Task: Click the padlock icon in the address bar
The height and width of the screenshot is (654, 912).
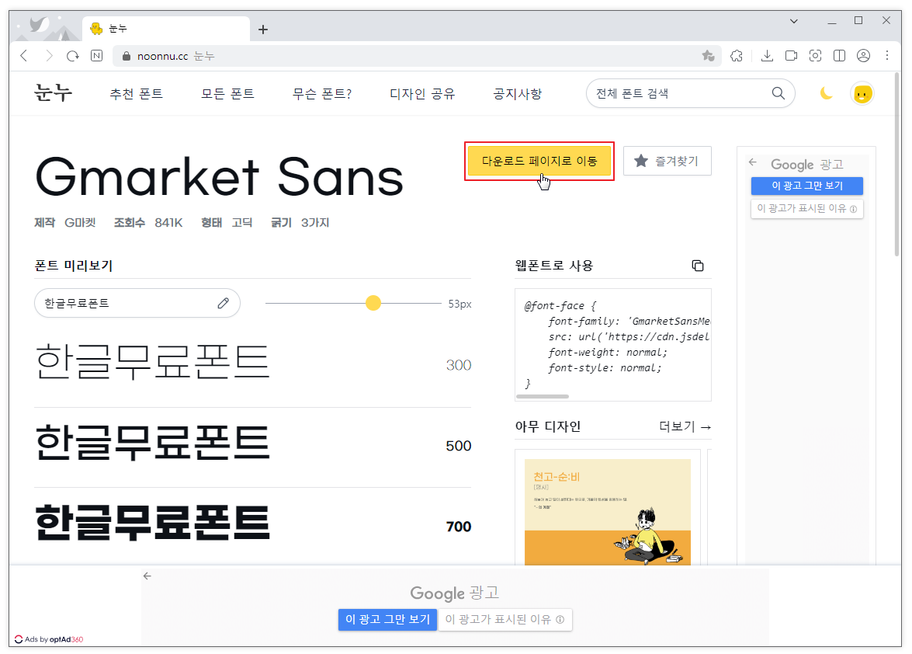Action: 127,56
